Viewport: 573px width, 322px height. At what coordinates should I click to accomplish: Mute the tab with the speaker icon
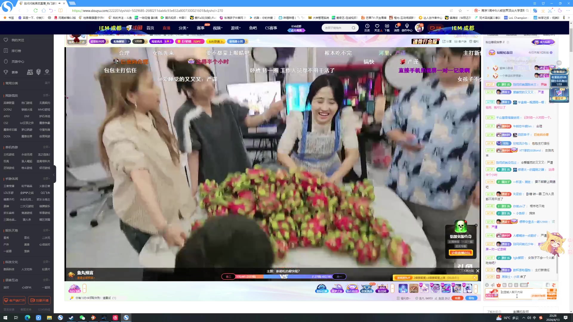(x=59, y=3)
